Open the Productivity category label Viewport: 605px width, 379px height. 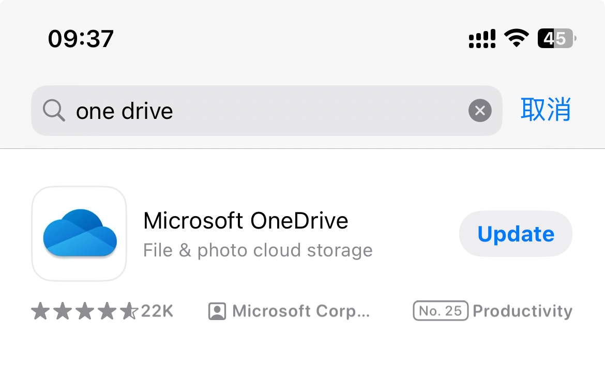[522, 311]
